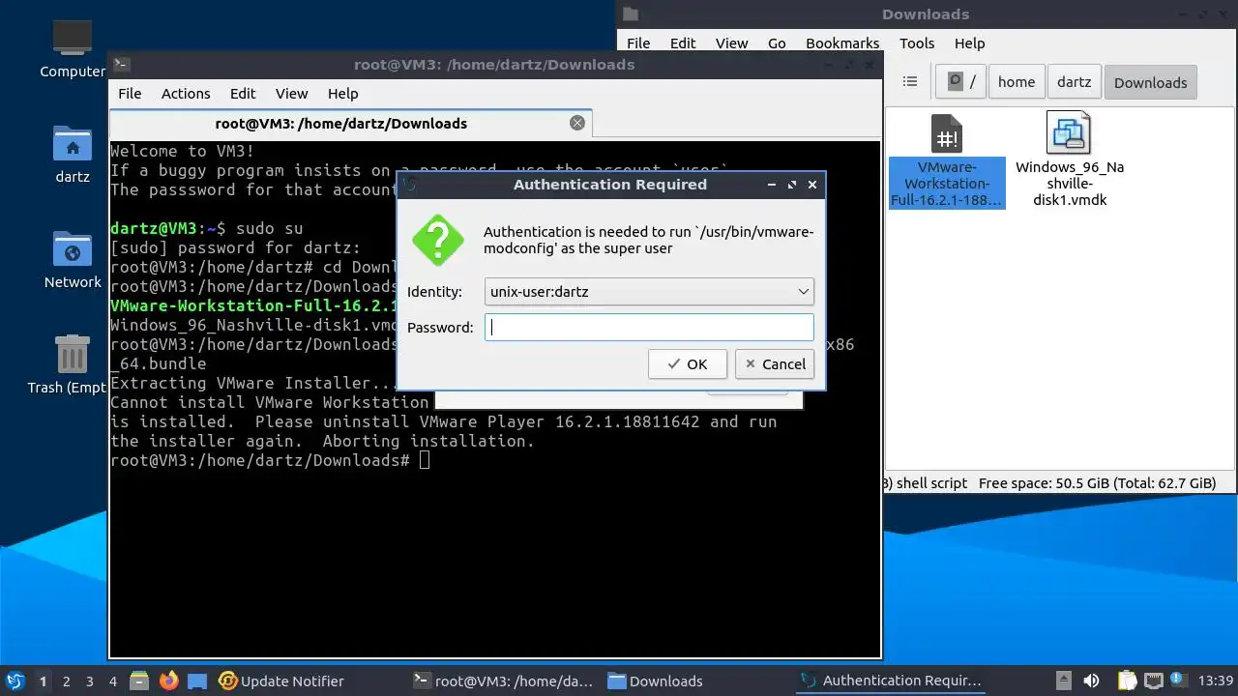Viewport: 1238px width, 696px height.
Task: Open the dartz home folder desktop icon
Action: tap(73, 155)
